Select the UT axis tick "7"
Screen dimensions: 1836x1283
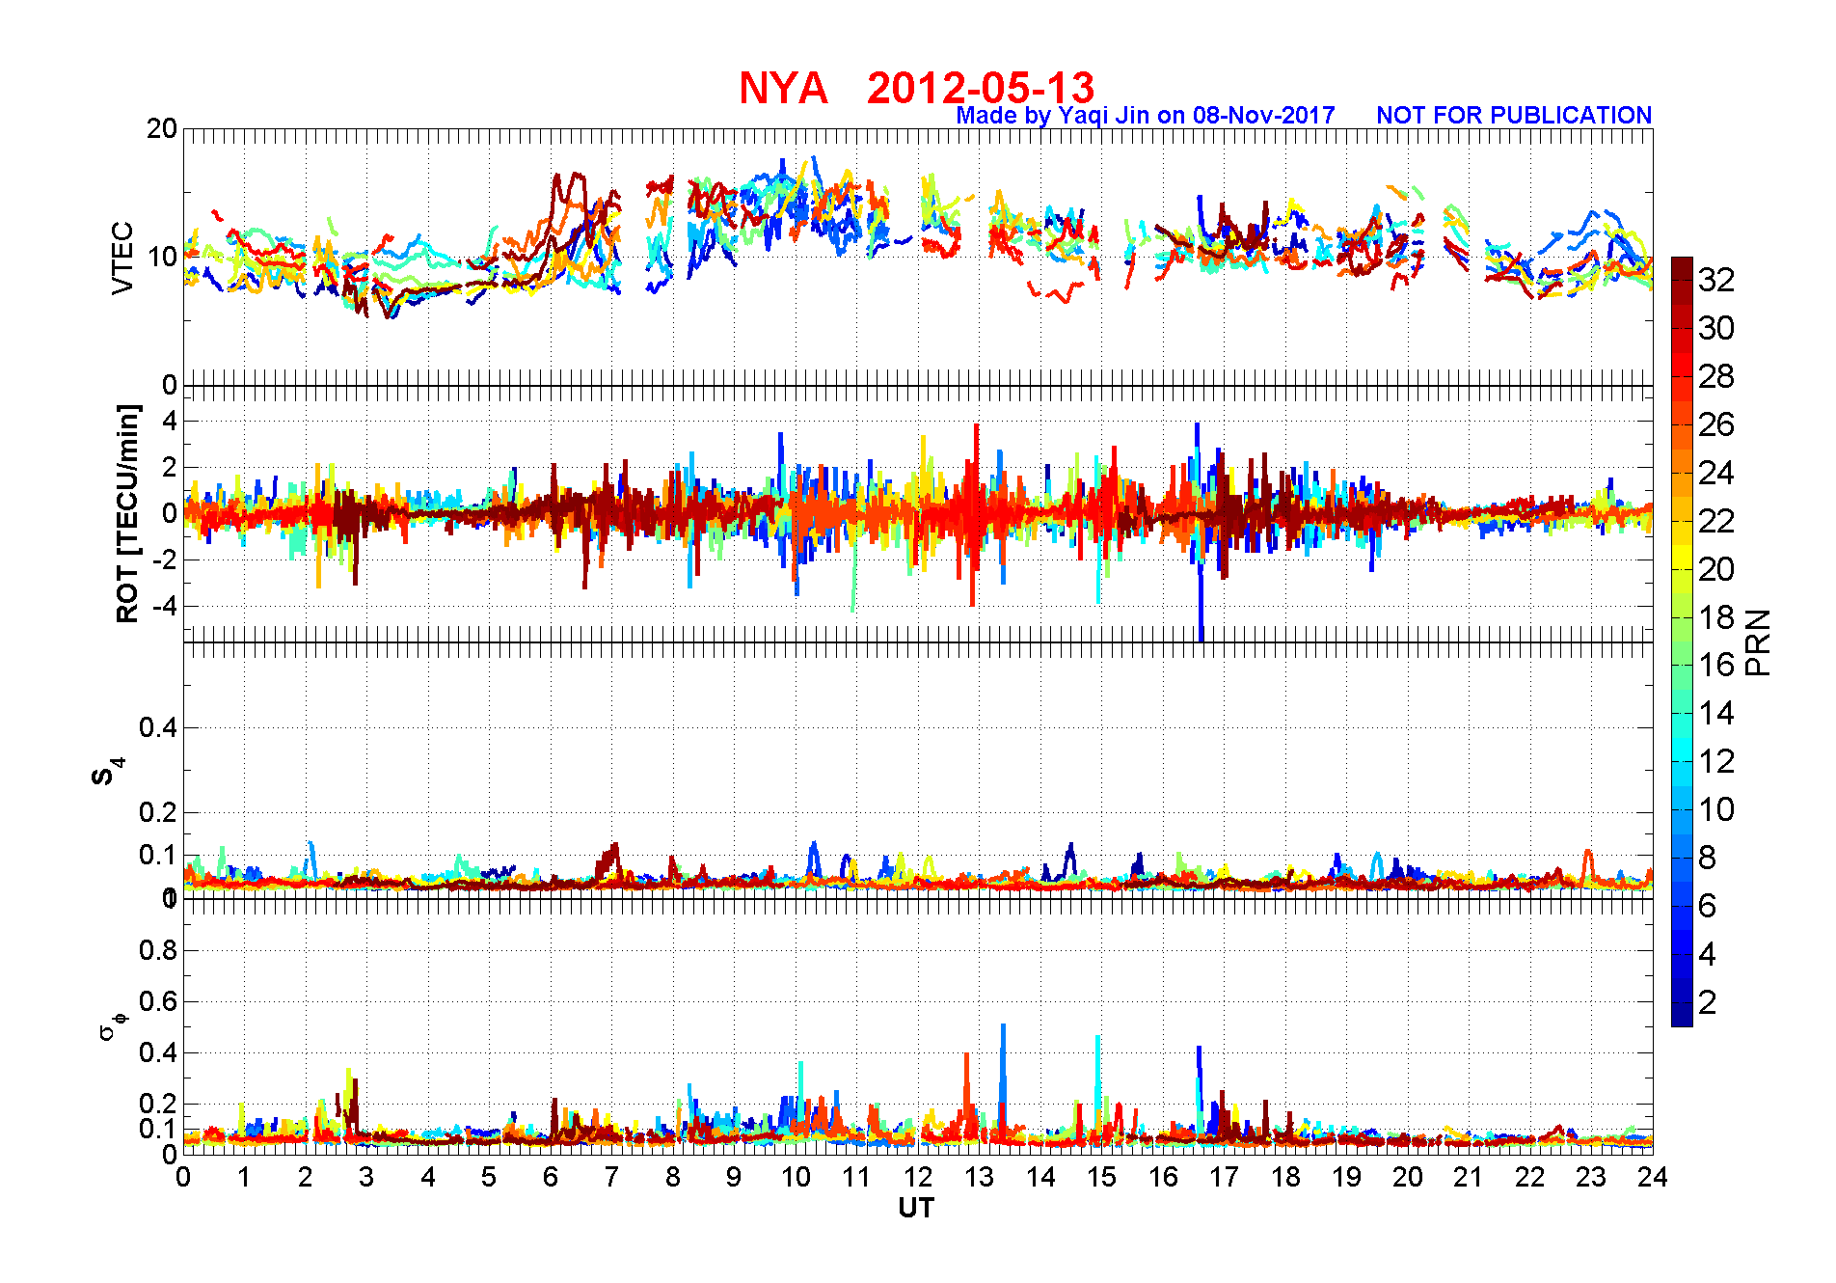tap(611, 1177)
